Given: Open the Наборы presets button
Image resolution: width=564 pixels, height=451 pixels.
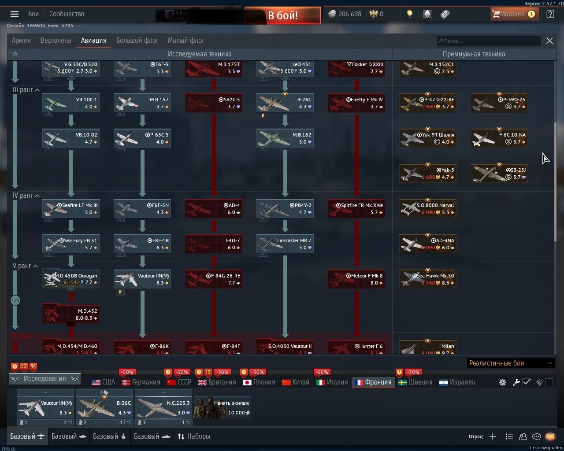Looking at the screenshot, I should coord(193,436).
